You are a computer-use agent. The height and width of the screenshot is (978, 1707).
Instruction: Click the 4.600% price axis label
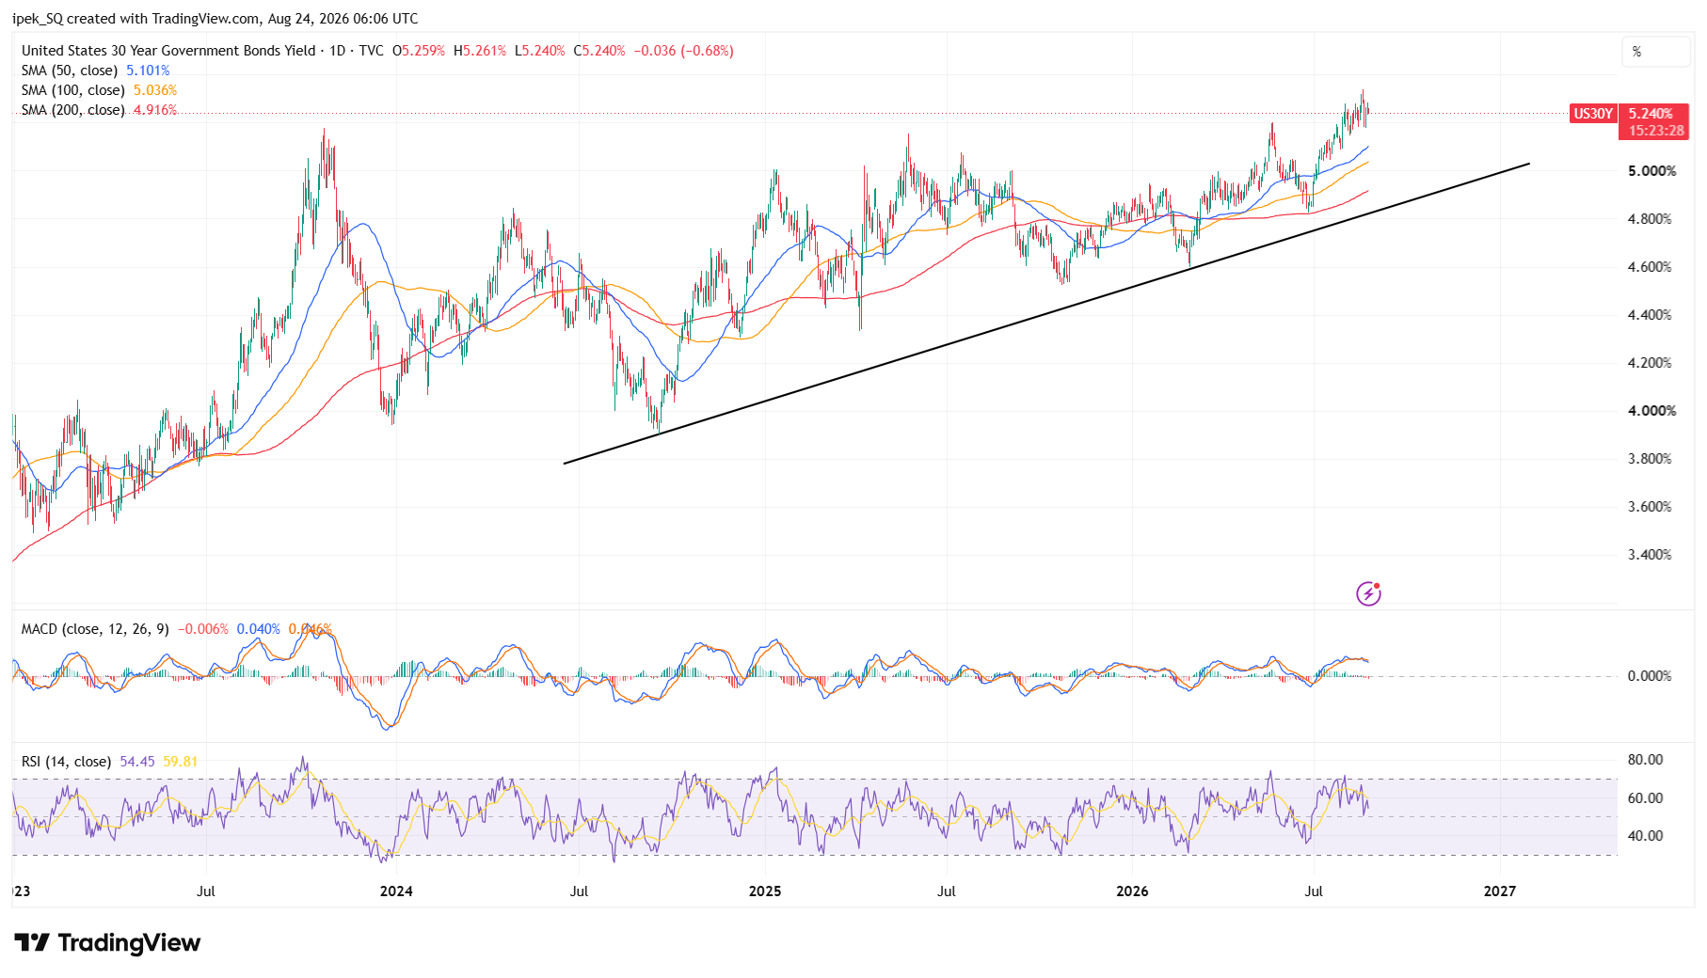coord(1650,267)
